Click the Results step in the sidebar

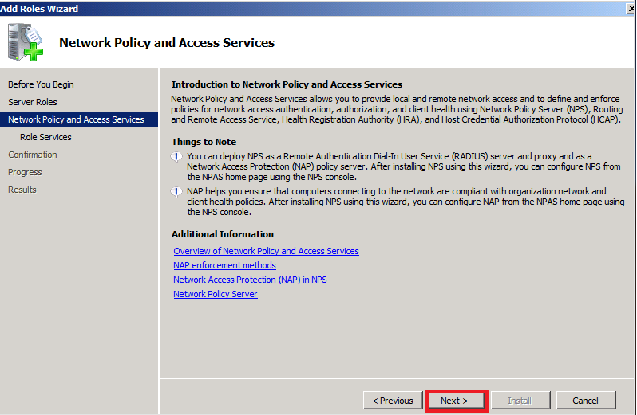(x=22, y=190)
